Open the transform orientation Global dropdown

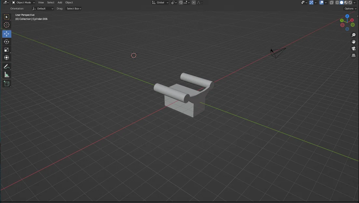point(160,2)
